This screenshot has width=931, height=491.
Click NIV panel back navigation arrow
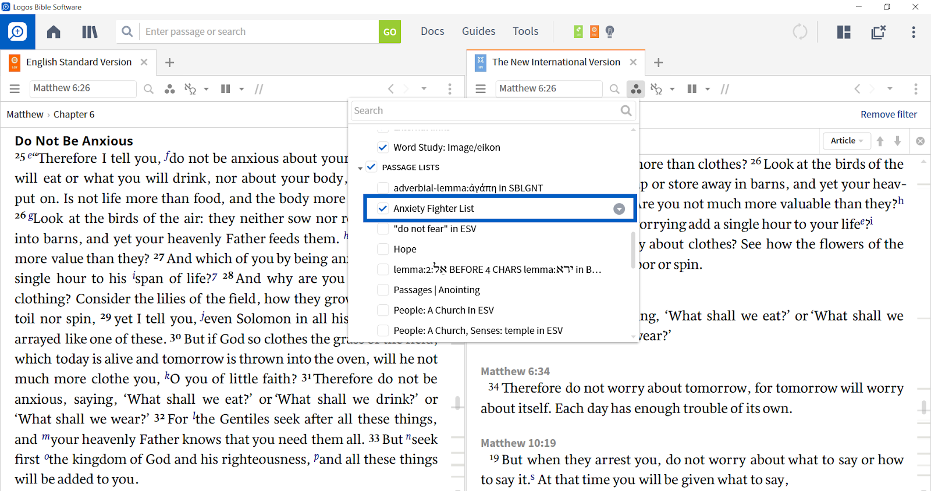[x=857, y=89]
